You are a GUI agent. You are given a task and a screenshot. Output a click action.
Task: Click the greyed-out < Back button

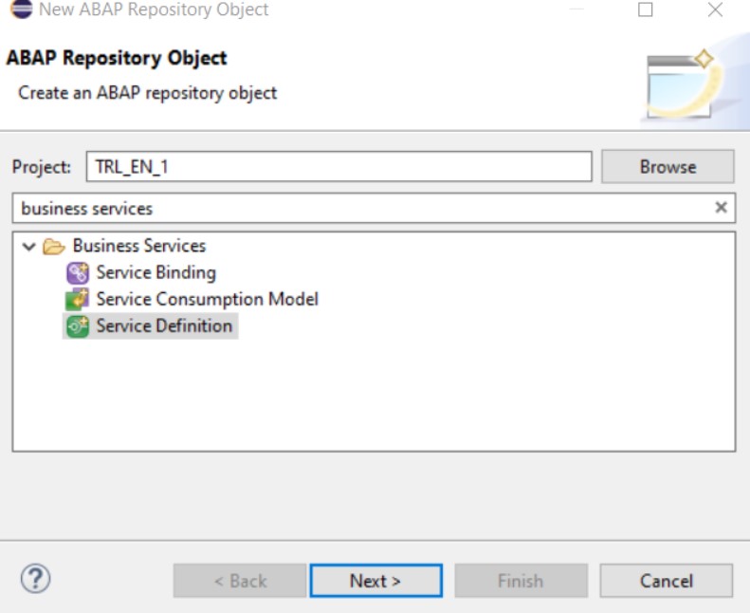click(x=240, y=581)
